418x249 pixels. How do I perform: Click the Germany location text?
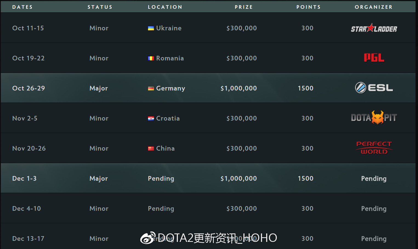pyautogui.click(x=170, y=88)
